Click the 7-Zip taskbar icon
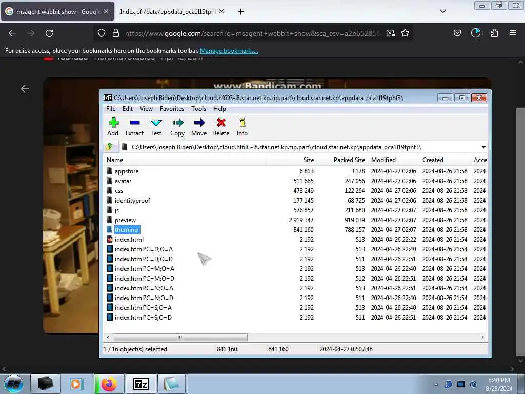This screenshot has width=525, height=394. [140, 384]
